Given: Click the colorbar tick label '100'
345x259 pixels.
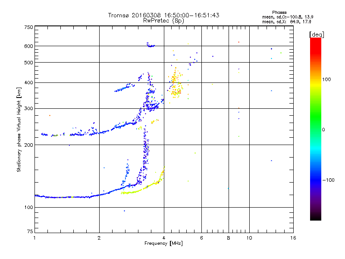Looking at the screenshot, I should [x=326, y=79].
